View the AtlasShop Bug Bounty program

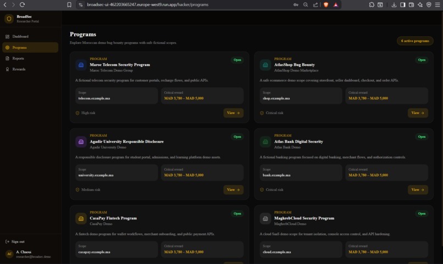[418, 113]
